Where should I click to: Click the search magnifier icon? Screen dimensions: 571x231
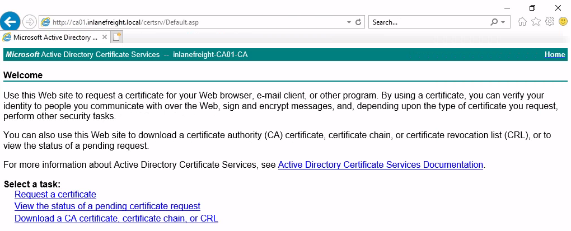click(x=494, y=22)
